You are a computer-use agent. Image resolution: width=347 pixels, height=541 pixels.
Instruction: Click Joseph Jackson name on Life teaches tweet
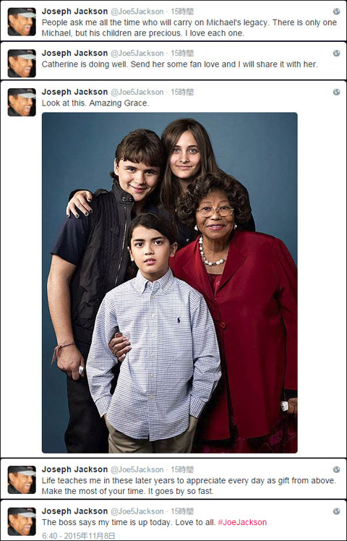pyautogui.click(x=74, y=469)
